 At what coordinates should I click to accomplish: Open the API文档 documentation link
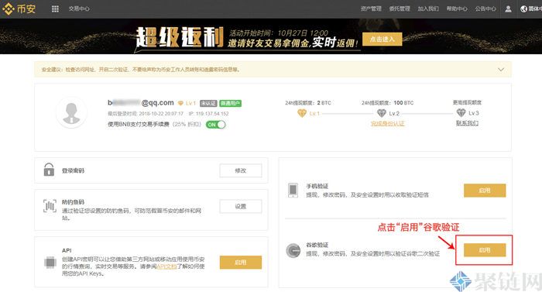point(166,266)
